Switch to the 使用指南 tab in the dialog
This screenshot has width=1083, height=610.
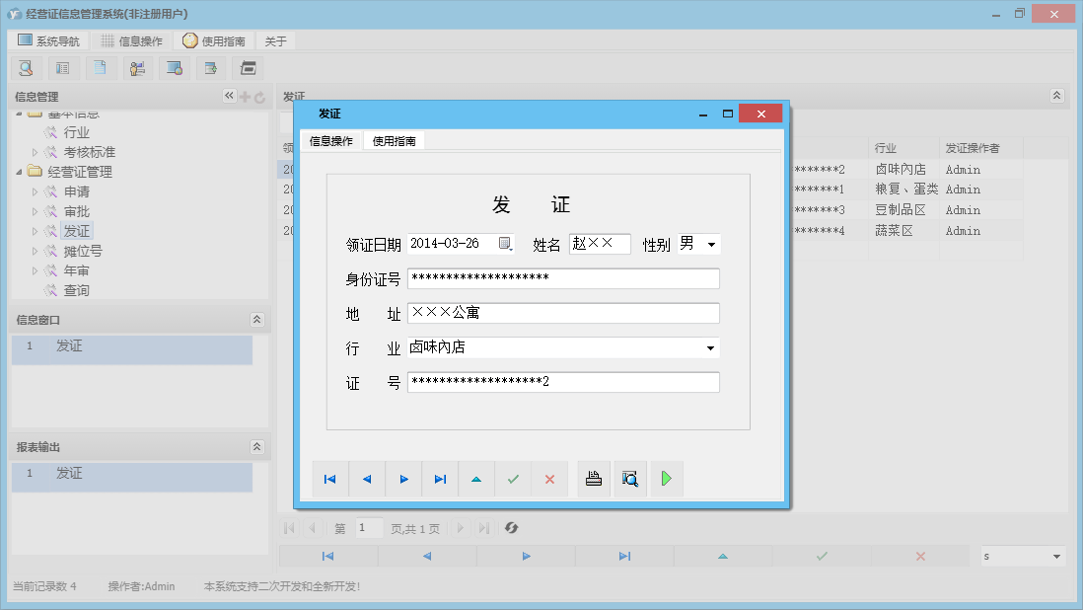396,140
